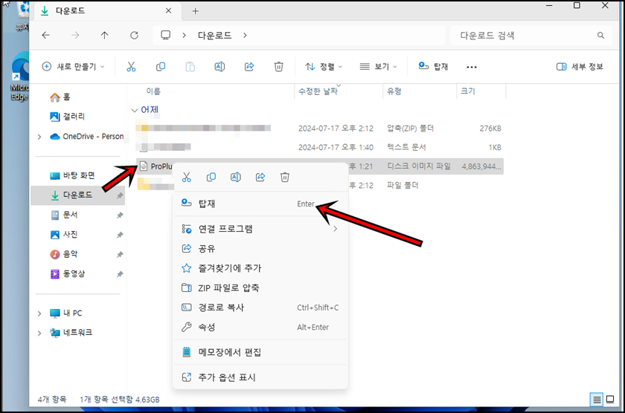This screenshot has height=413, width=625.
Task: Click the Recycle Bin desktop icon
Action: click(23, 16)
